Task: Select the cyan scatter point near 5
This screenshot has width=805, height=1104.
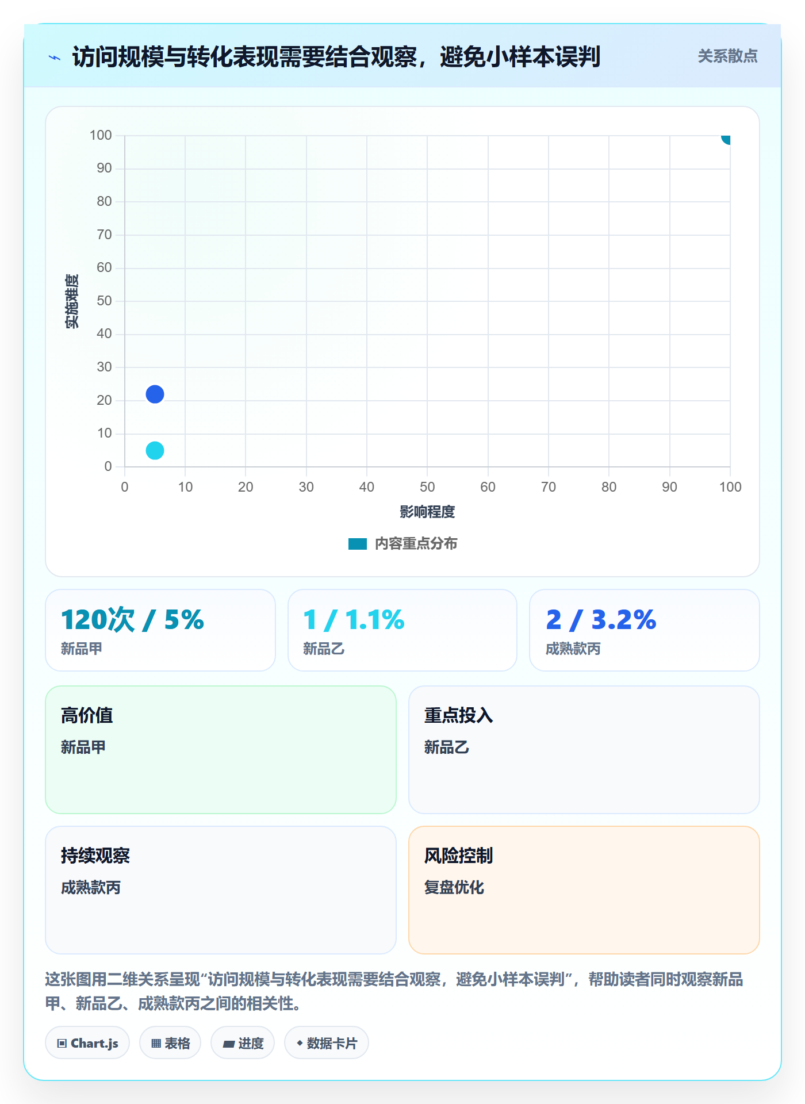Action: 155,450
